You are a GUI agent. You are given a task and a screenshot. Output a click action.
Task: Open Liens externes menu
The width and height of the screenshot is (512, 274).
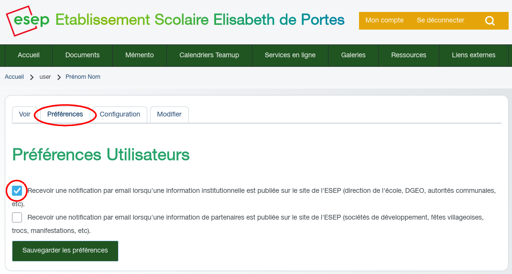[x=473, y=55]
